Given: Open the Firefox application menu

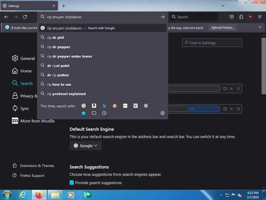Looking at the screenshot, I should pyautogui.click(x=260, y=17).
